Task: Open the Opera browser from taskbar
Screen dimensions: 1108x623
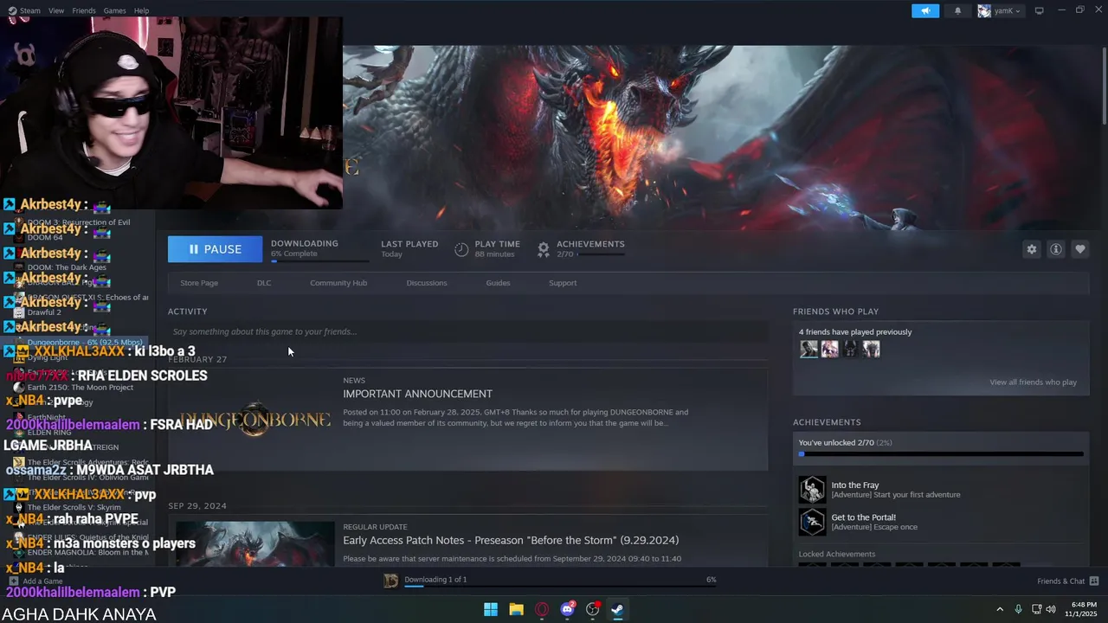Action: [x=542, y=609]
